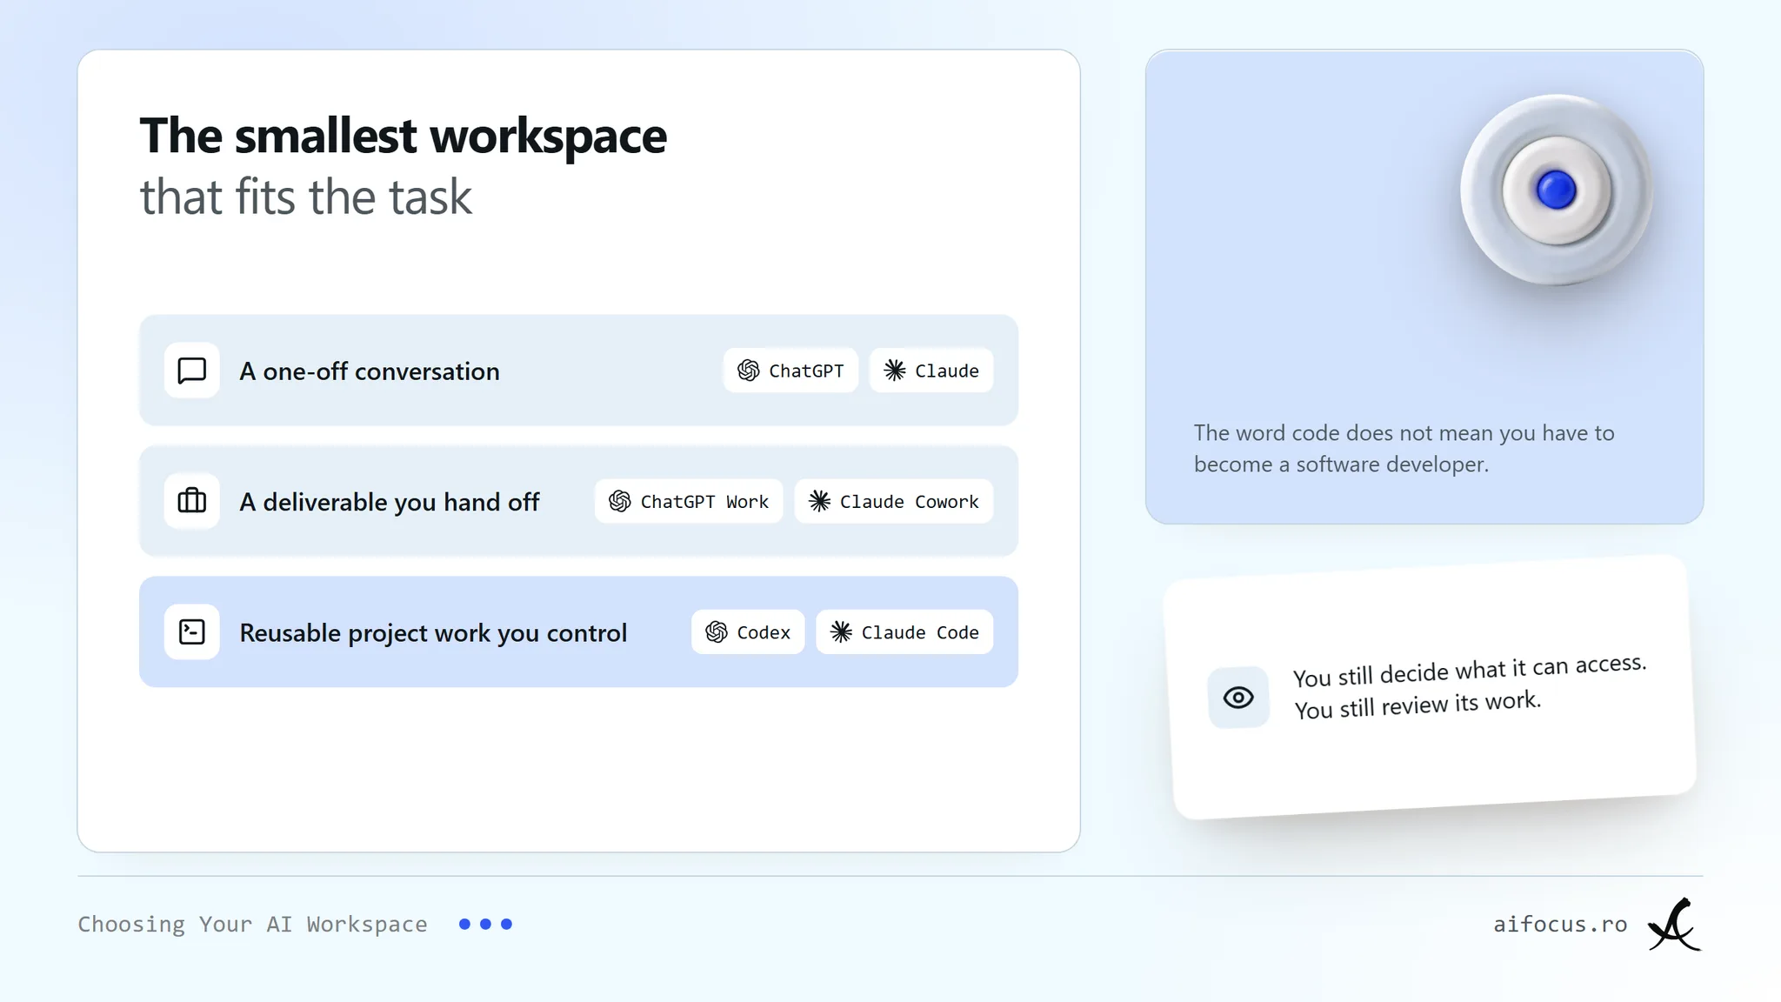1781x1002 pixels.
Task: Select the ChatGPT chip label
Action: coord(806,371)
